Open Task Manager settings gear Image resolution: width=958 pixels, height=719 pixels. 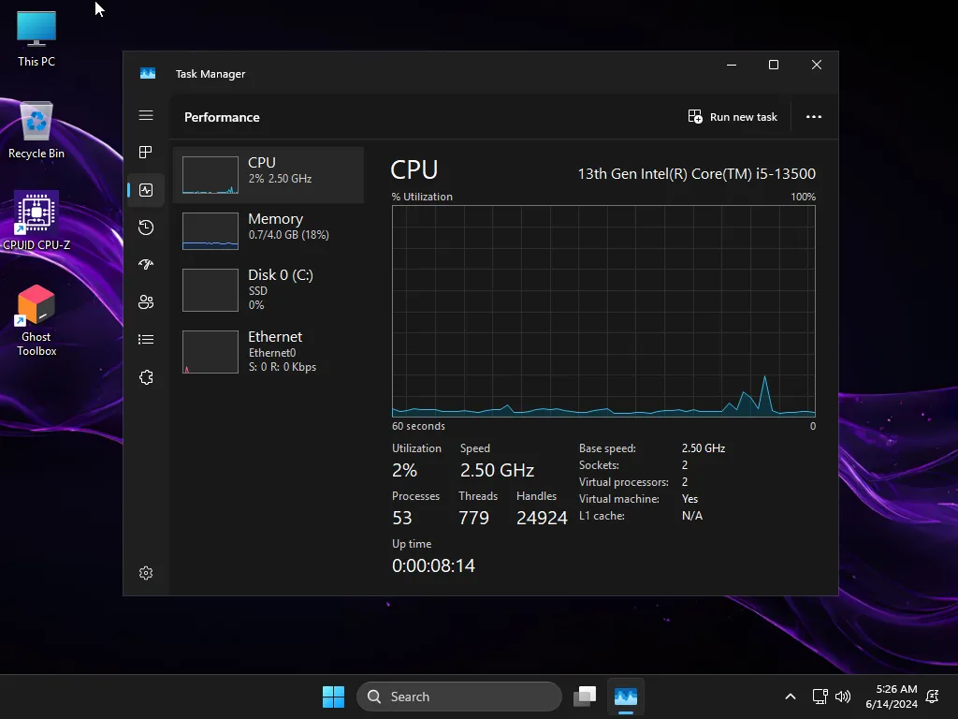click(x=146, y=572)
